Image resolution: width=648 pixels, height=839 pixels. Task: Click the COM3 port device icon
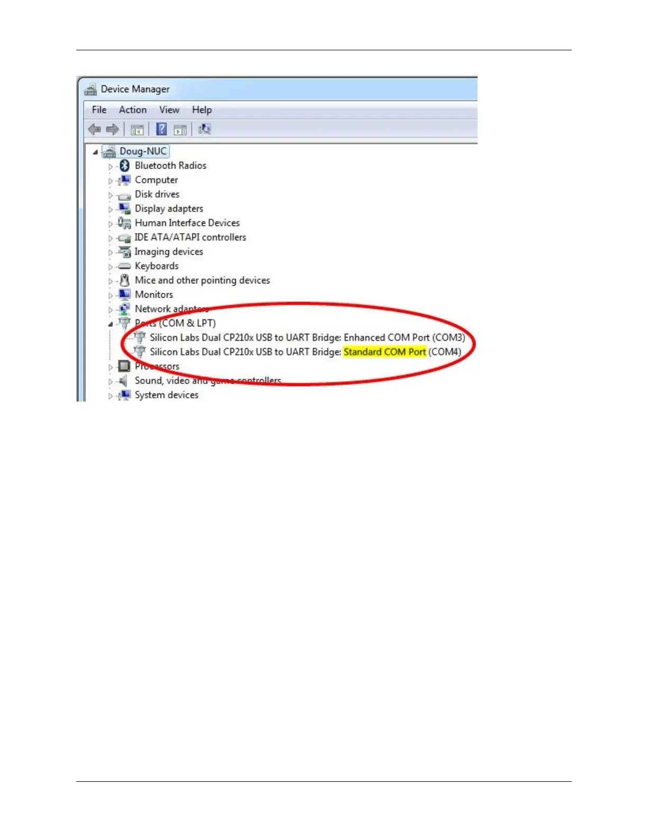(140, 337)
